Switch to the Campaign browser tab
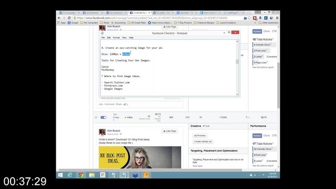Screen dimensions: 336x189 [x=69, y=13]
